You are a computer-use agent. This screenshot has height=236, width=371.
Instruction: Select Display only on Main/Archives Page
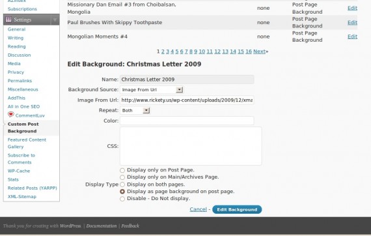122,177
